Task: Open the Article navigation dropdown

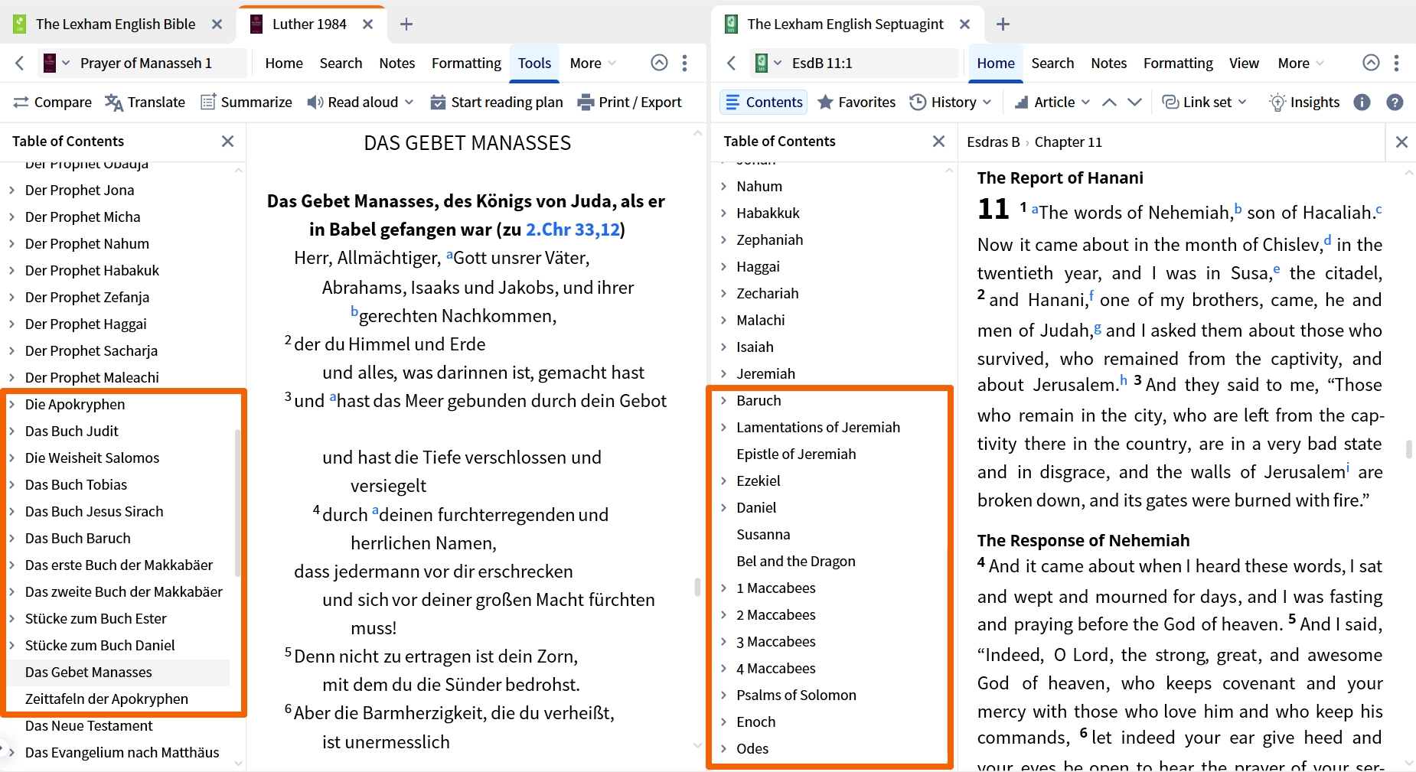Action: [x=1052, y=103]
